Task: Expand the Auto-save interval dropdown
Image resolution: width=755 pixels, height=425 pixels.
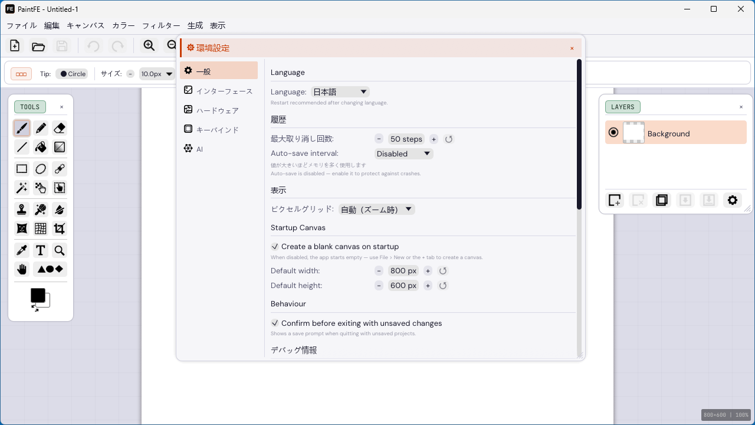Action: pos(404,153)
